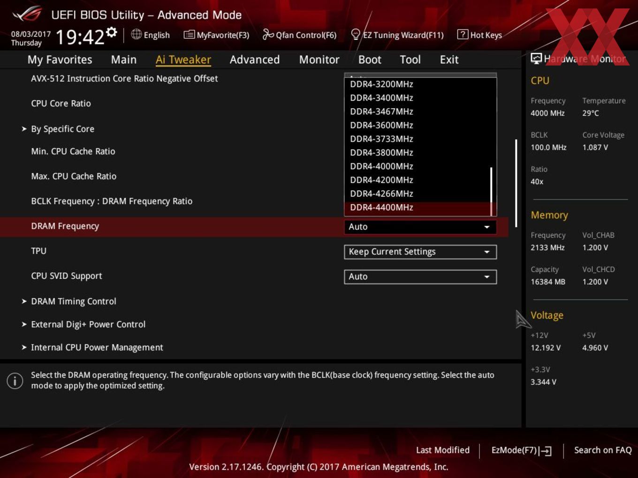Image resolution: width=638 pixels, height=478 pixels.
Task: Switch to Main tab
Action: [124, 60]
